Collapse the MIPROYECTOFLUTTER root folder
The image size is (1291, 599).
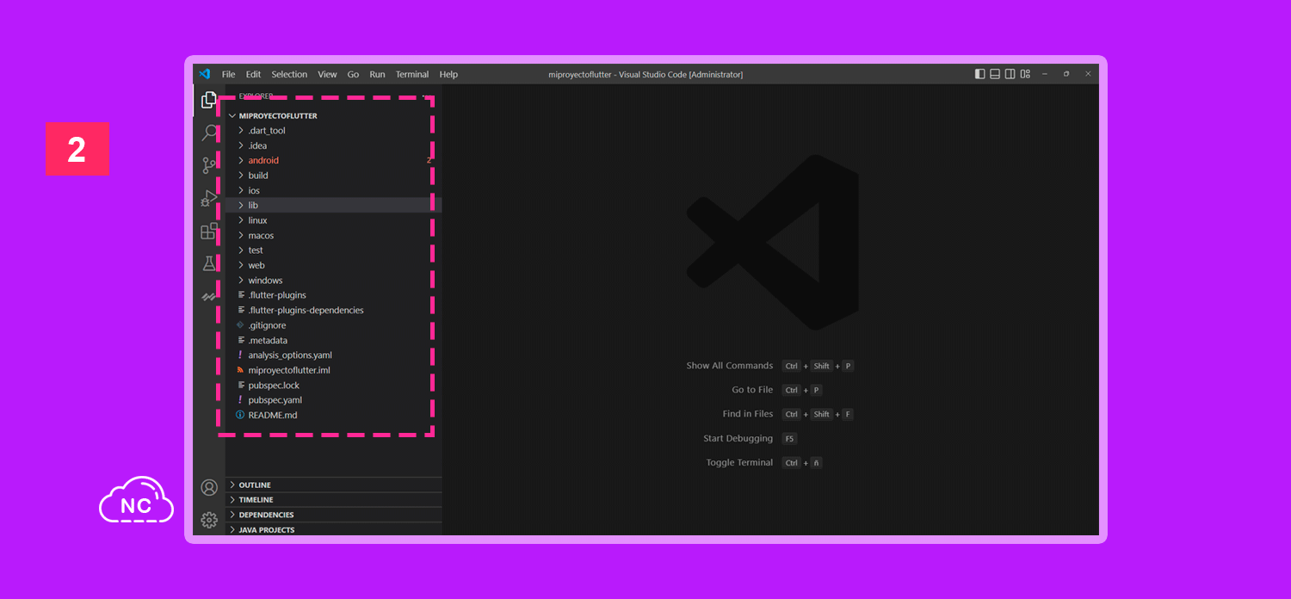coord(333,115)
